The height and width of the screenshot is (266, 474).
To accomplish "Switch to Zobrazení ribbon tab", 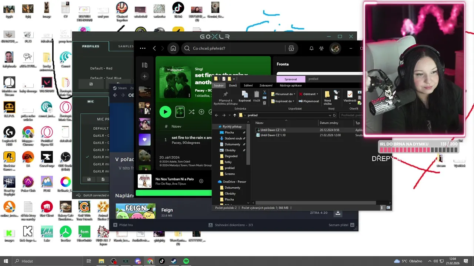I will pos(266,85).
